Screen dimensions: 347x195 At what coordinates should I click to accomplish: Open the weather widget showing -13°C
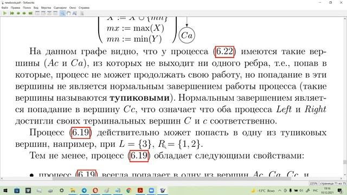[263, 191]
